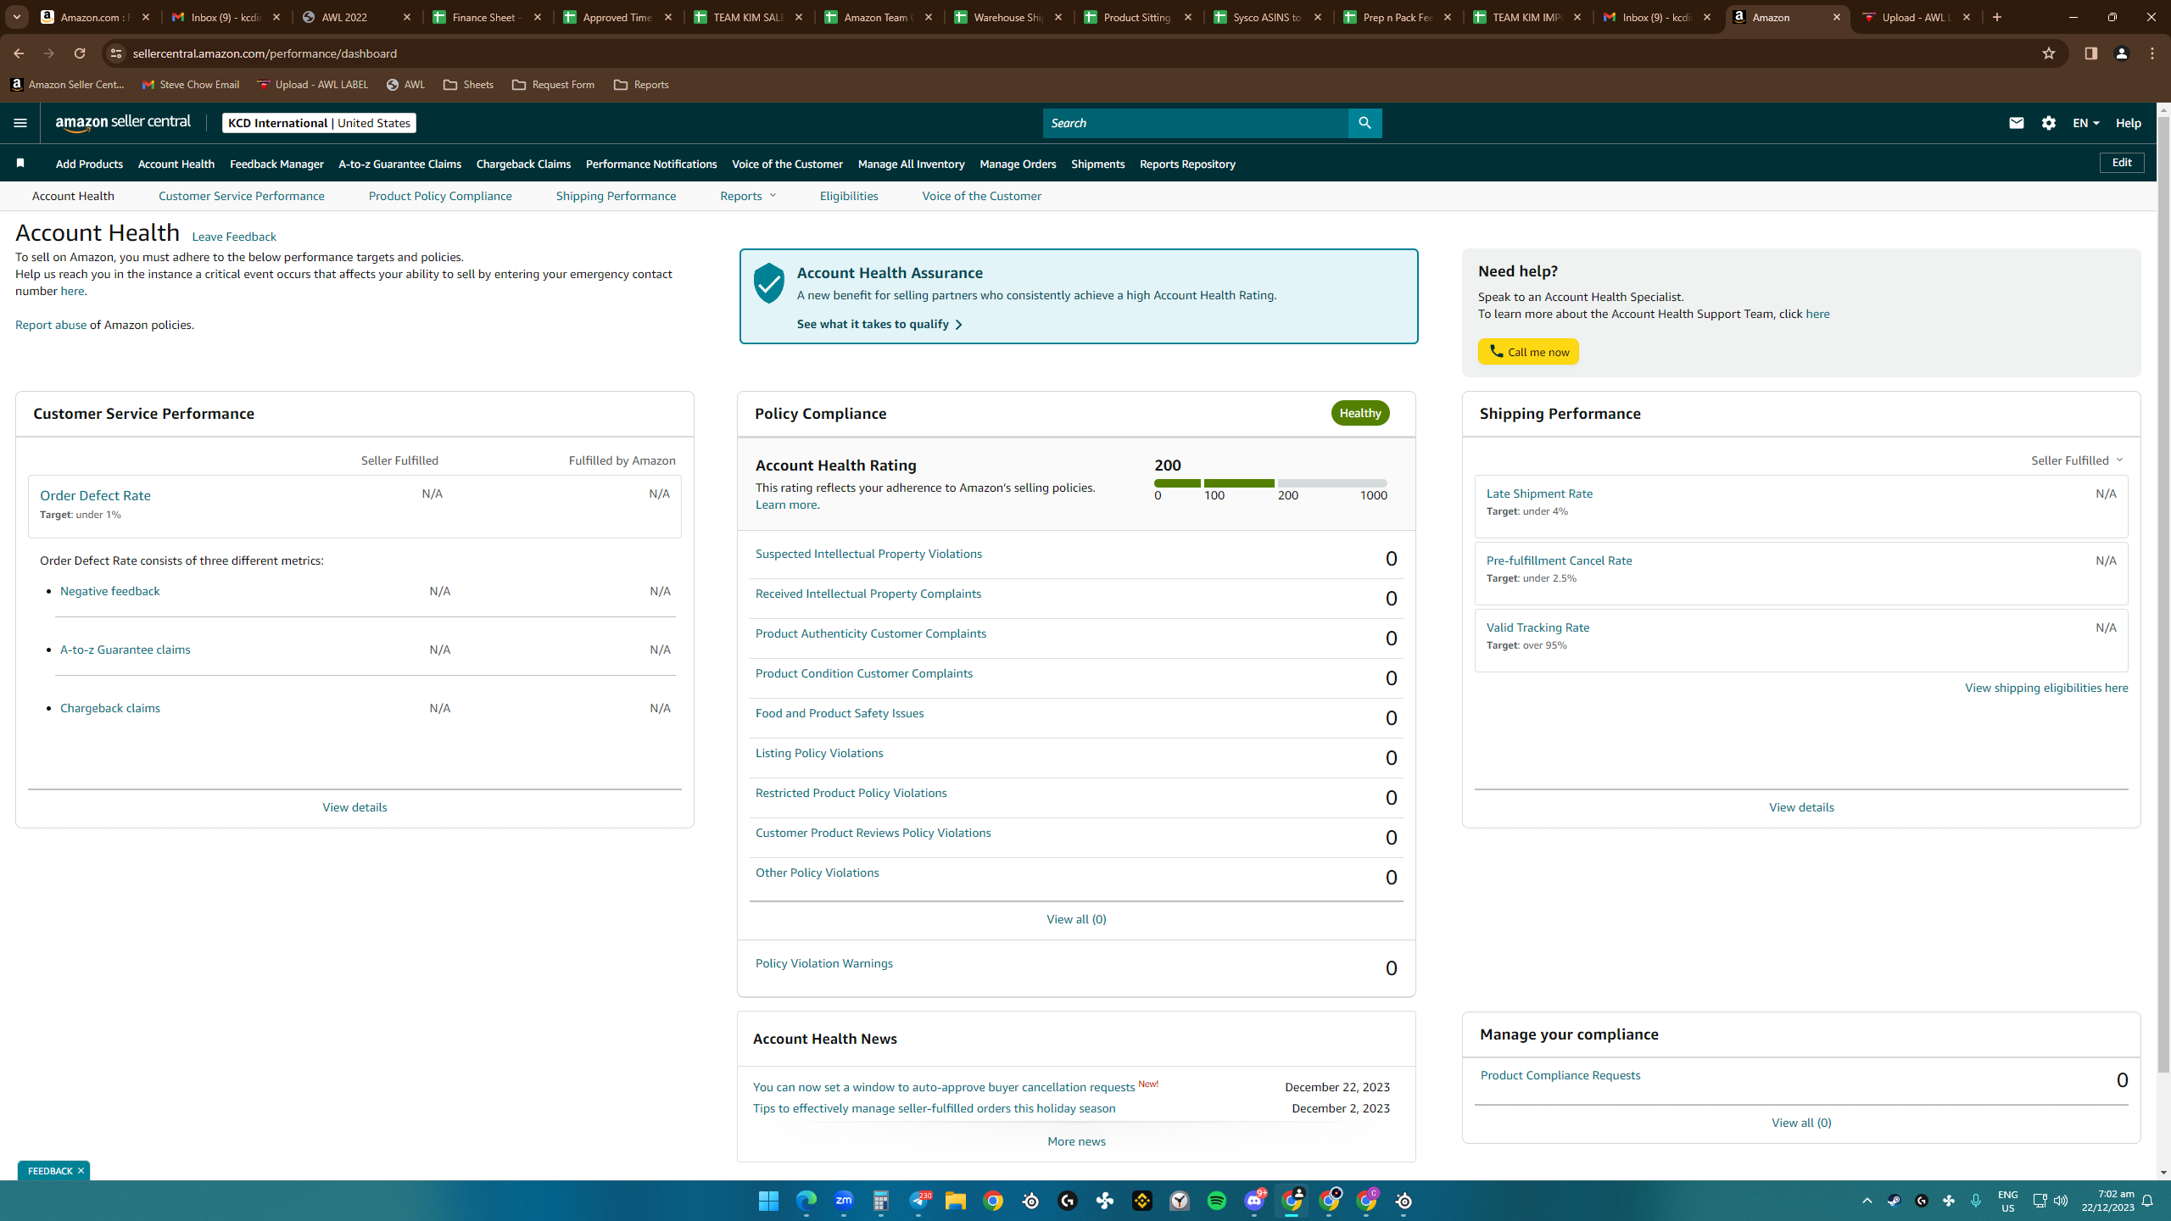The image size is (2171, 1221).
Task: Go back to the previous page
Action: pyautogui.click(x=19, y=53)
